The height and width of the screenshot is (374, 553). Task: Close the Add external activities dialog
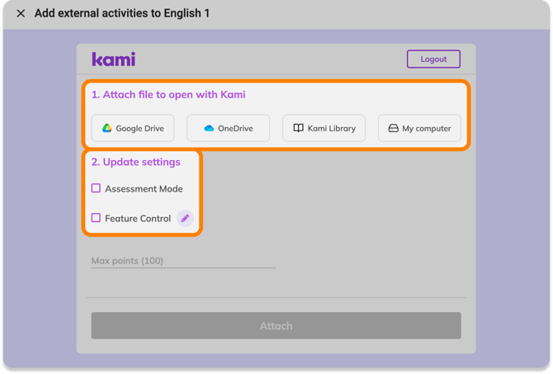(21, 13)
